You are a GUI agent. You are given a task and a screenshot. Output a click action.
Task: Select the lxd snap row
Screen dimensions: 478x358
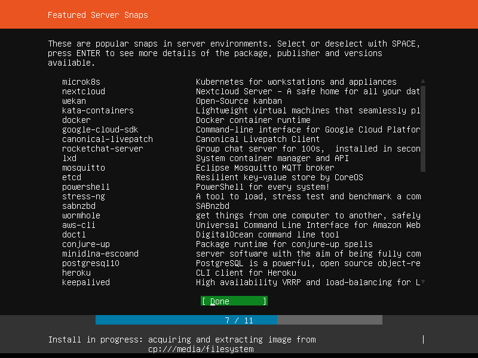(234, 158)
